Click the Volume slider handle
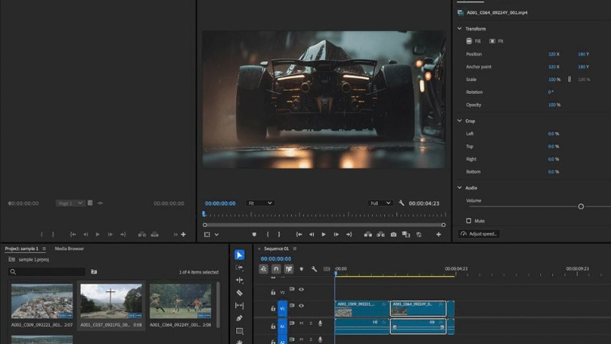This screenshot has width=611, height=344. pyautogui.click(x=581, y=206)
